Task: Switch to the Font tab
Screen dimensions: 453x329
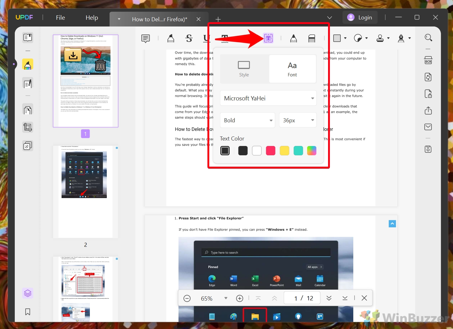Action: (x=292, y=69)
